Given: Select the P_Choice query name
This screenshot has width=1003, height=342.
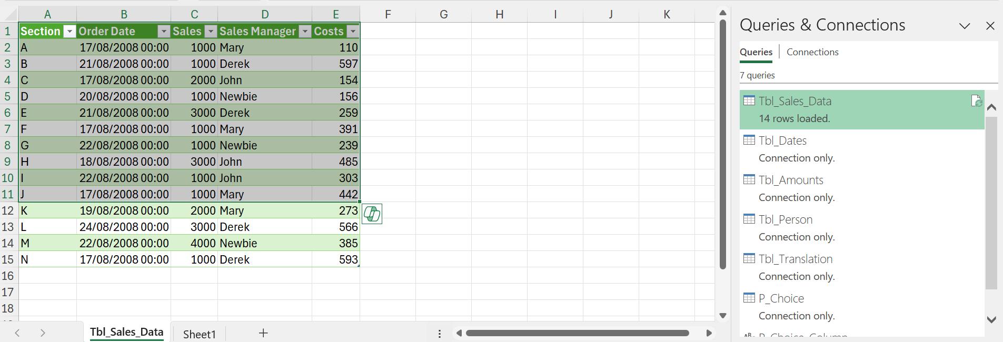Looking at the screenshot, I should pos(781,298).
